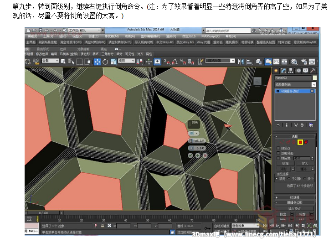Viewport: 334px width, 243px height.
Task: Select the Select Object tool
Action: (63, 62)
